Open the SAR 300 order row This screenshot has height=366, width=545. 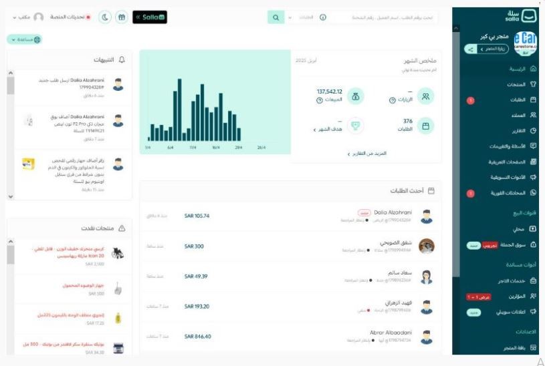click(290, 246)
